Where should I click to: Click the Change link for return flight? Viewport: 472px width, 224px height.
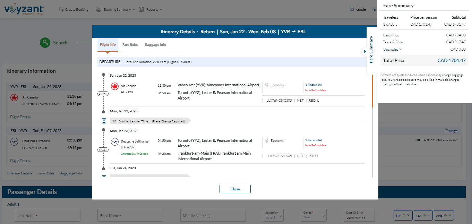(x=451, y=131)
